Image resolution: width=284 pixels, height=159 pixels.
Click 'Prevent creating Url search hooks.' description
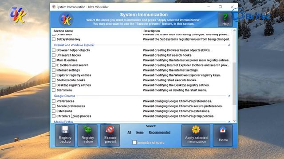(x=168, y=55)
